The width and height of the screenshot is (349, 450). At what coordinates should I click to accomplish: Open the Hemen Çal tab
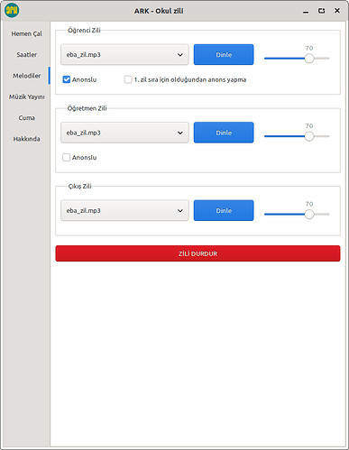(x=26, y=33)
